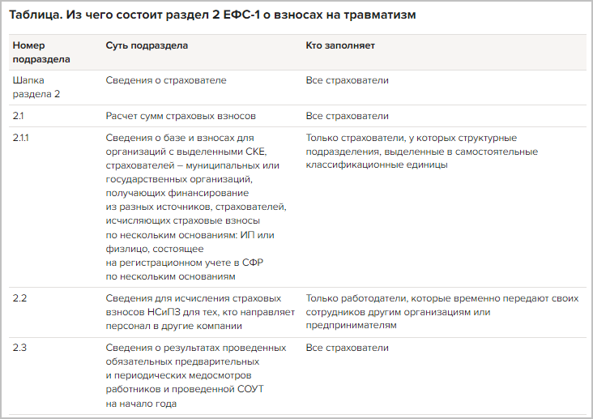
Task: Click the "Суть подраздела" column header
Action: pyautogui.click(x=147, y=45)
